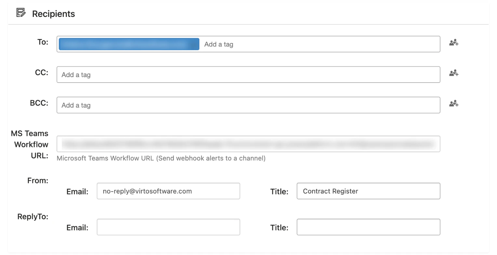Click the 'MS Teams Workflow URL:' label
This screenshot has width=497, height=255.
30,144
